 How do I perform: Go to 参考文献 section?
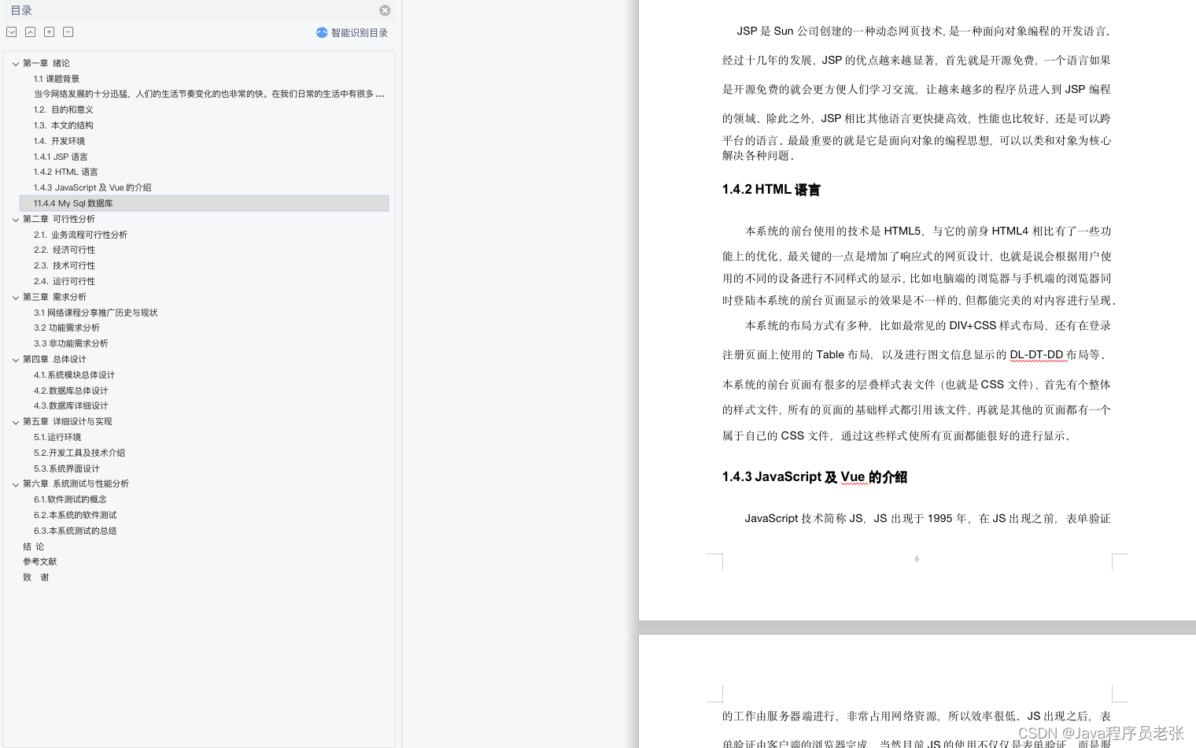(39, 561)
